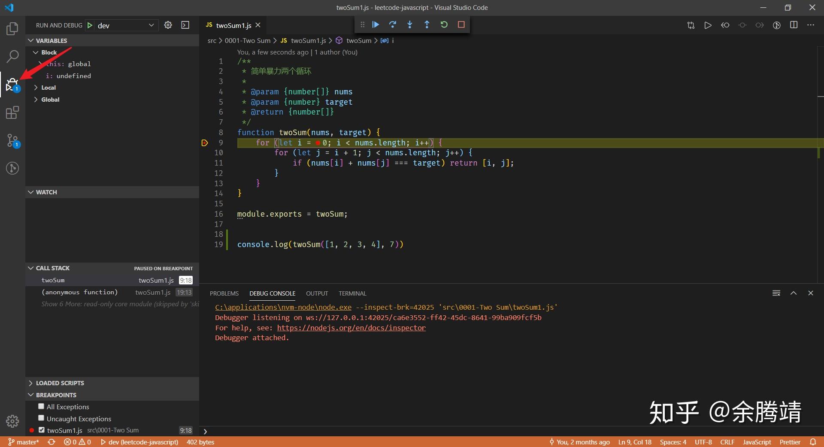Collapse the Block variables section
Screen dimensions: 824x447
click(36, 52)
